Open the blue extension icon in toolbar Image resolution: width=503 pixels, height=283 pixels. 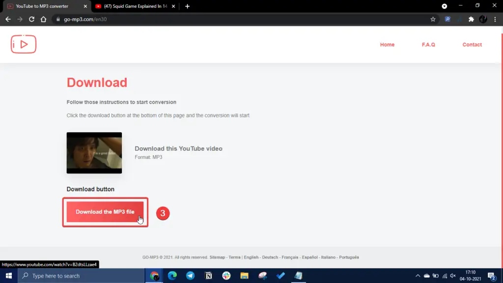click(x=447, y=19)
